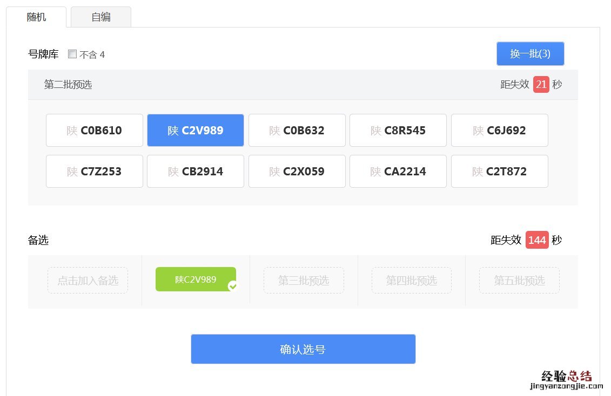Pick plate 陕 C8R545
Viewport: 611px width, 396px height.
tap(398, 131)
